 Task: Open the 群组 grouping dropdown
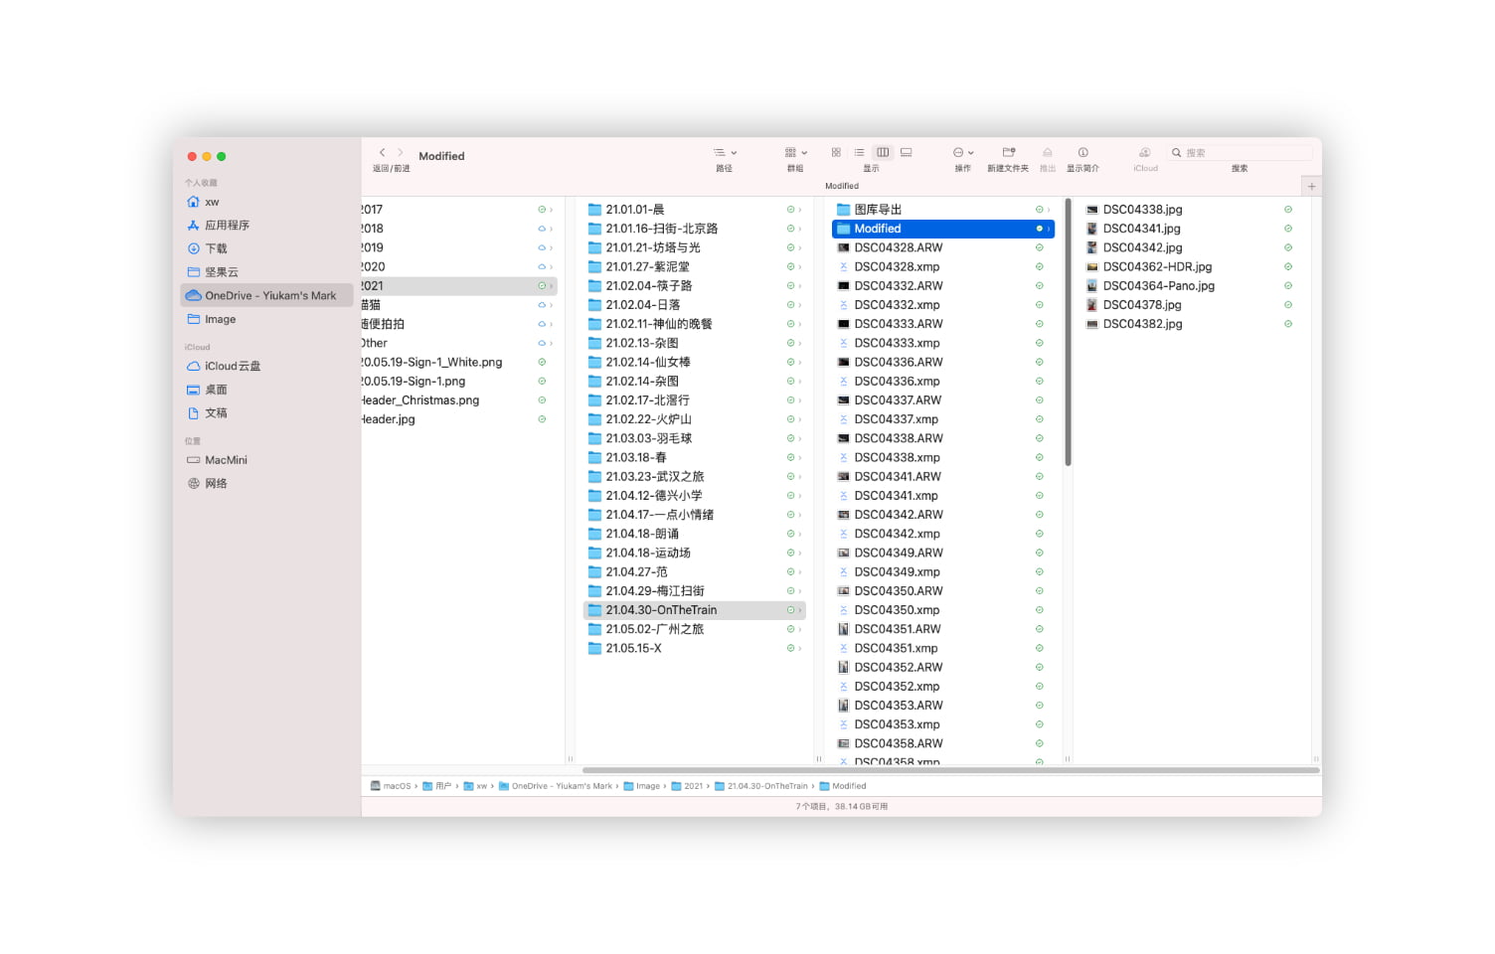point(795,152)
